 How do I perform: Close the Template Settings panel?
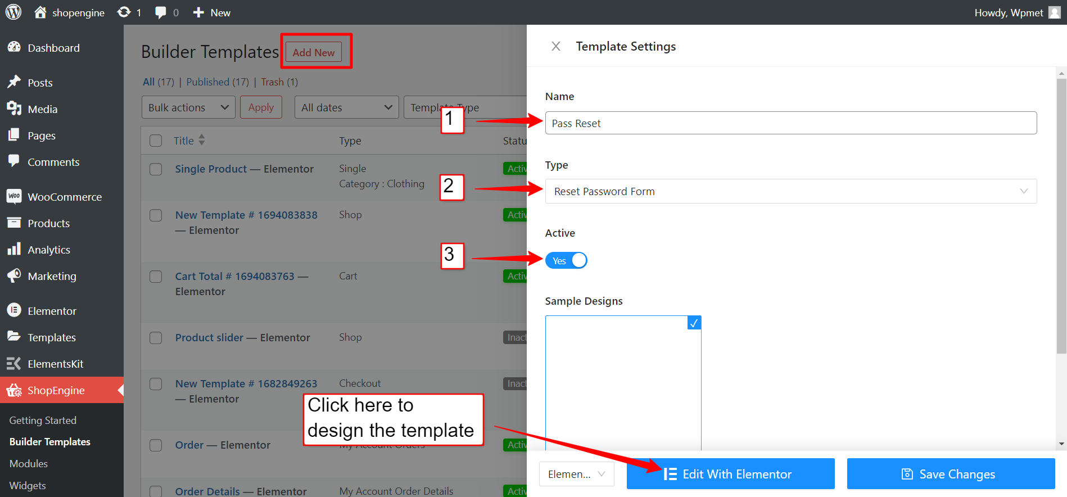556,46
